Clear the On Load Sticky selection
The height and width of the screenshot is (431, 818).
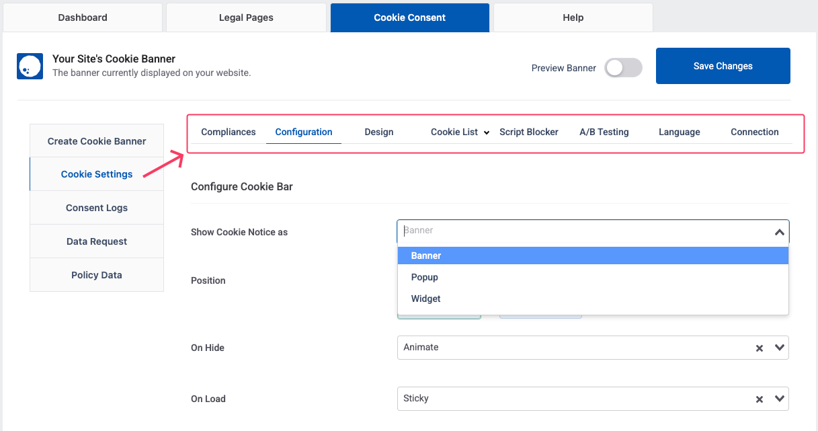click(x=760, y=399)
